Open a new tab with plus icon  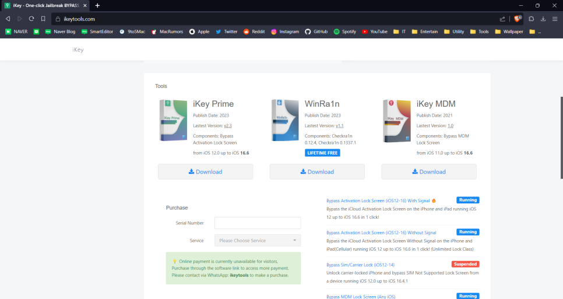click(x=97, y=5)
